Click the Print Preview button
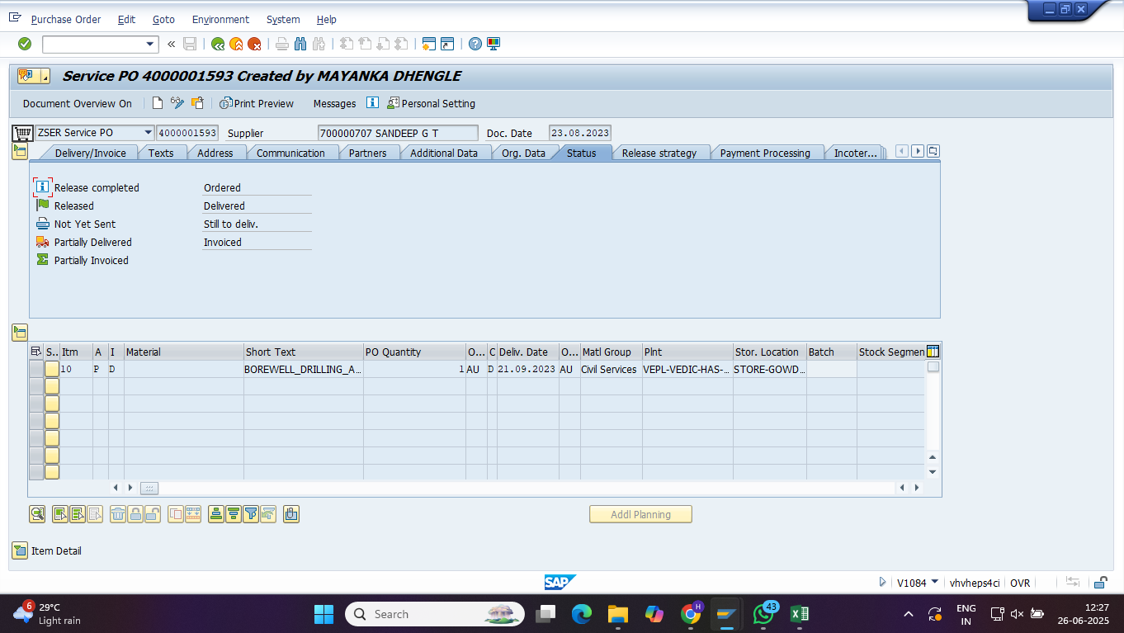 (257, 103)
